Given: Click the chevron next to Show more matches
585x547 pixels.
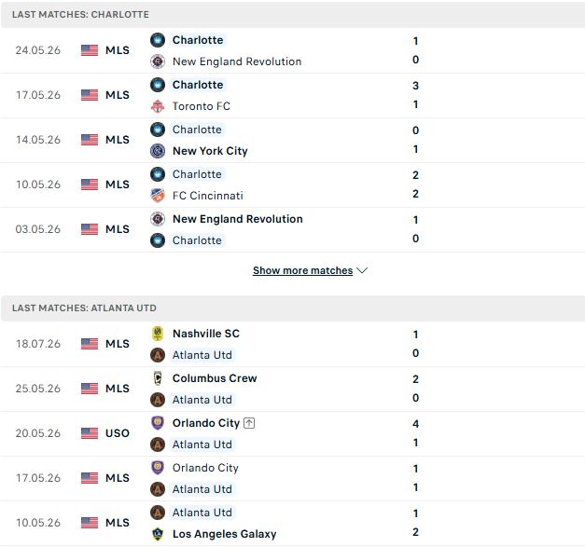Looking at the screenshot, I should pyautogui.click(x=362, y=270).
